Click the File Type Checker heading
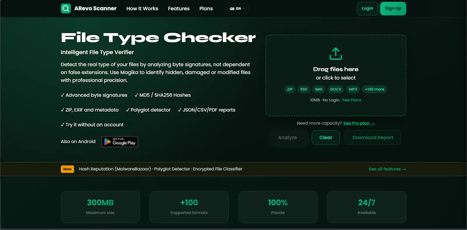Screen dimensions: 467x230 (158, 38)
